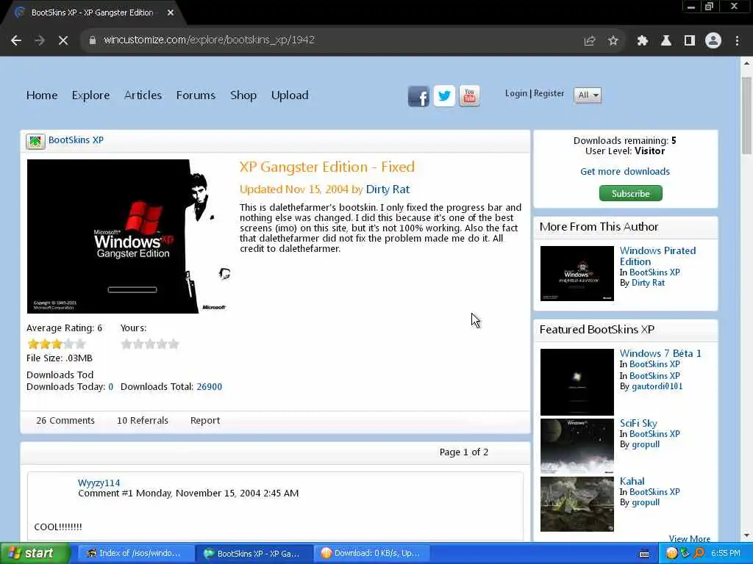The image size is (753, 564).
Task: Open the WinCustomize YouTube icon
Action: pos(469,96)
